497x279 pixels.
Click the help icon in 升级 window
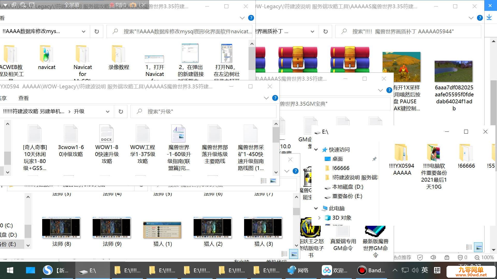(275, 98)
